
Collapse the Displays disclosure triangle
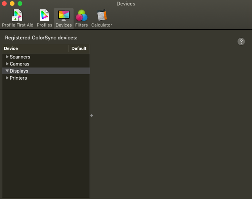coord(7,71)
